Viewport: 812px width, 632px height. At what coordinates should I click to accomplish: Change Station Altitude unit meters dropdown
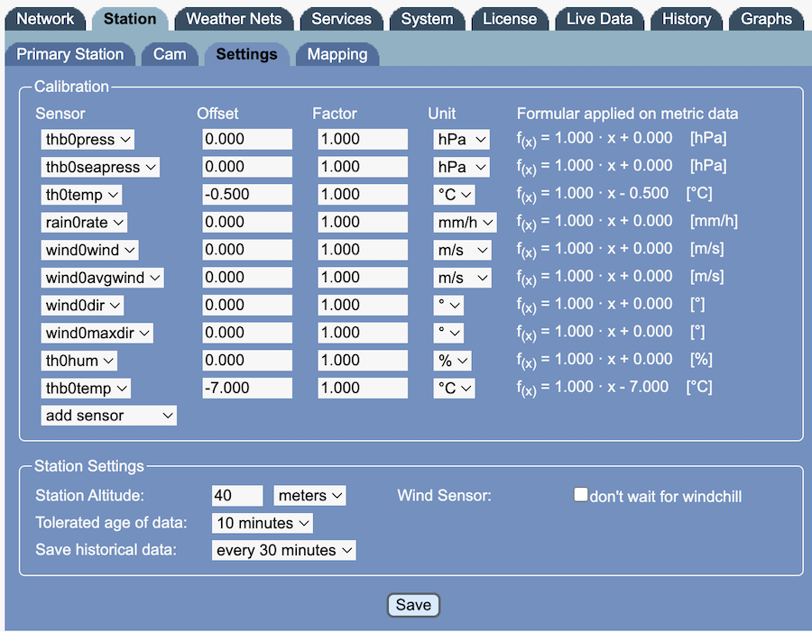click(x=310, y=496)
